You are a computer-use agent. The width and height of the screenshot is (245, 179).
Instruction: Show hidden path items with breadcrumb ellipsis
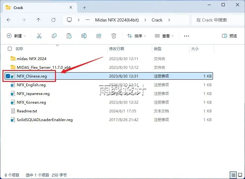click(x=88, y=20)
